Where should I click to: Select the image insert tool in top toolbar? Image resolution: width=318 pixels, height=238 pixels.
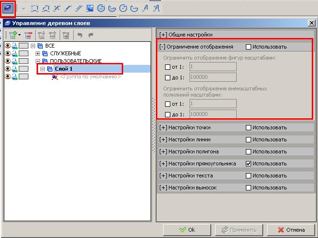point(90,8)
